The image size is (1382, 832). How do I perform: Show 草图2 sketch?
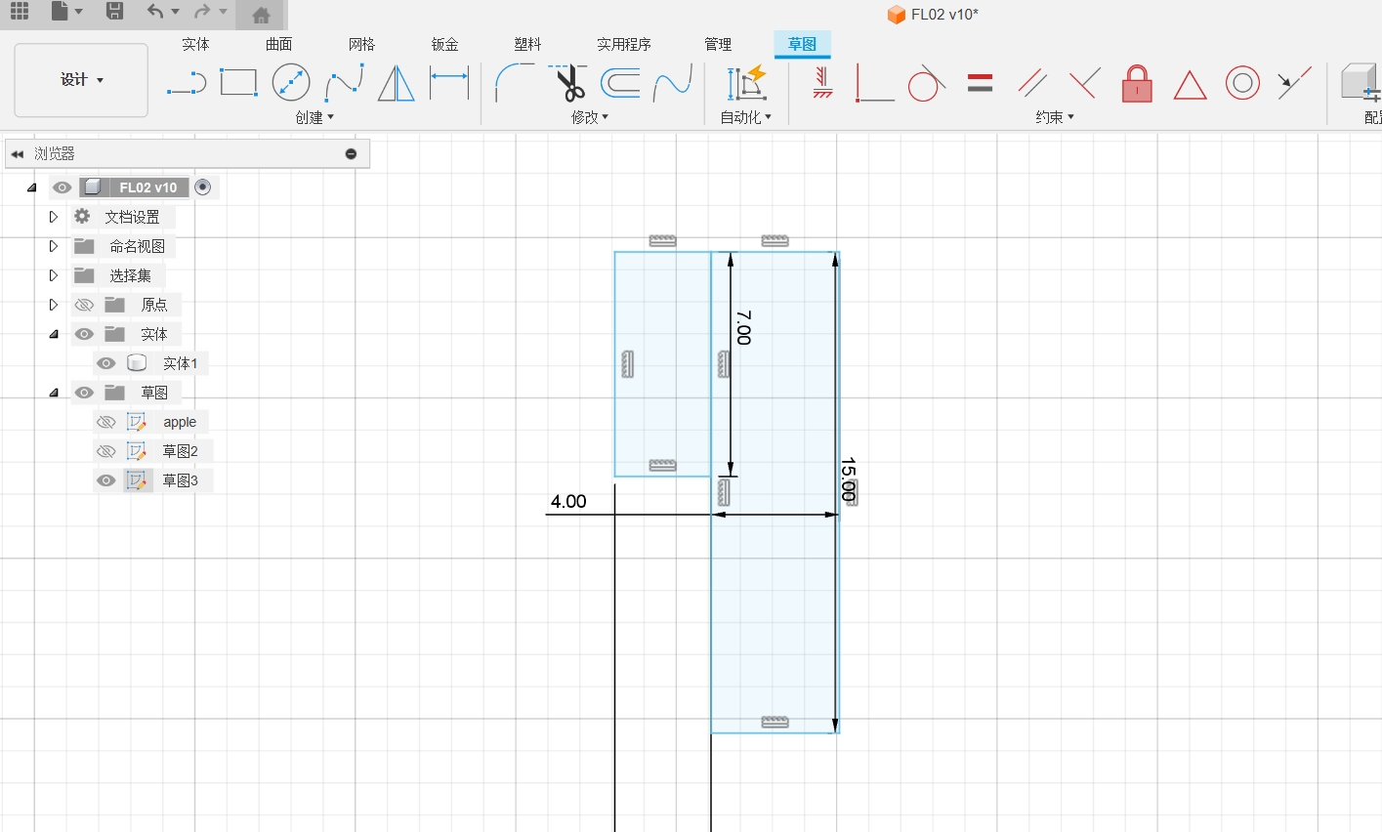point(106,451)
